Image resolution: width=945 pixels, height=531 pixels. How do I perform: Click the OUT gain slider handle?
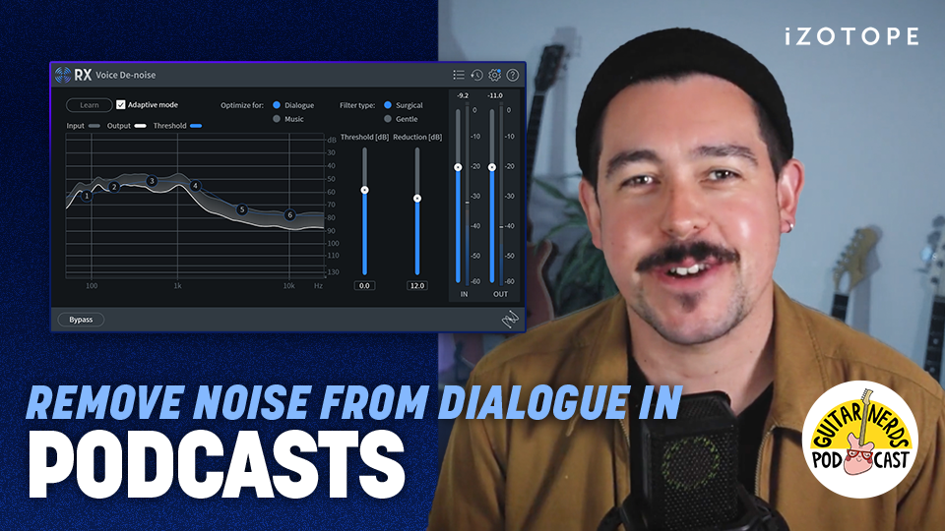click(x=492, y=167)
